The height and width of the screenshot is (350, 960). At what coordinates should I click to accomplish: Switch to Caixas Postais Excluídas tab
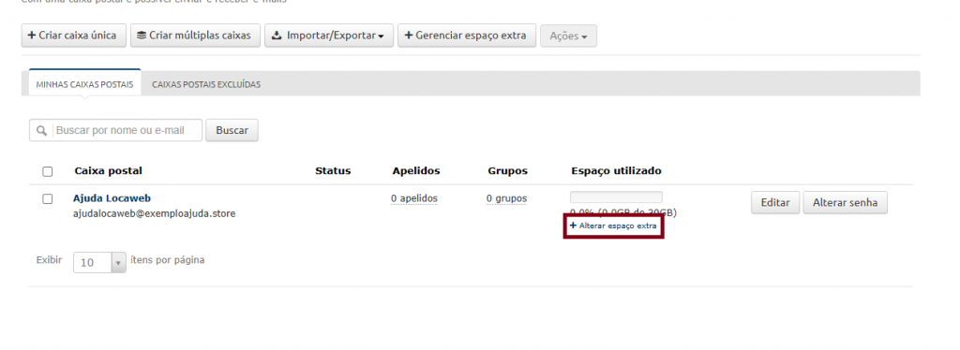click(x=206, y=84)
